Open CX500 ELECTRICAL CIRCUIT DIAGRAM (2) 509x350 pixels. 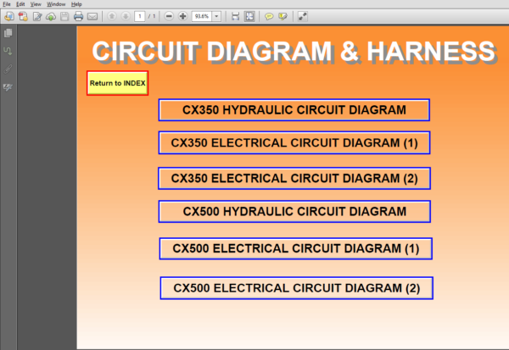tap(297, 288)
